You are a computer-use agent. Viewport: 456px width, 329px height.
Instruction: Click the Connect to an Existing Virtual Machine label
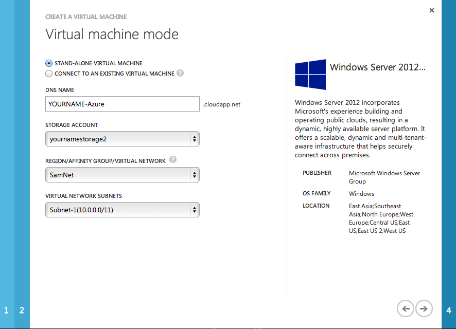click(x=114, y=74)
